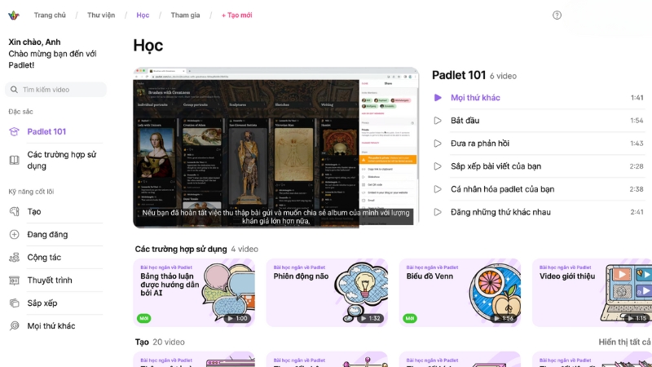
Task: Click the 1:32 play badge on Phiên động não
Action: tap(371, 318)
